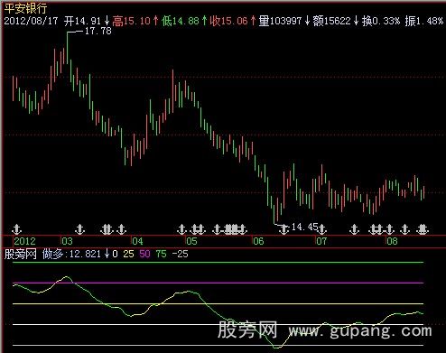446x353 pixels.
Task: Open info marker icon above the 07 label
Action: [x=322, y=229]
